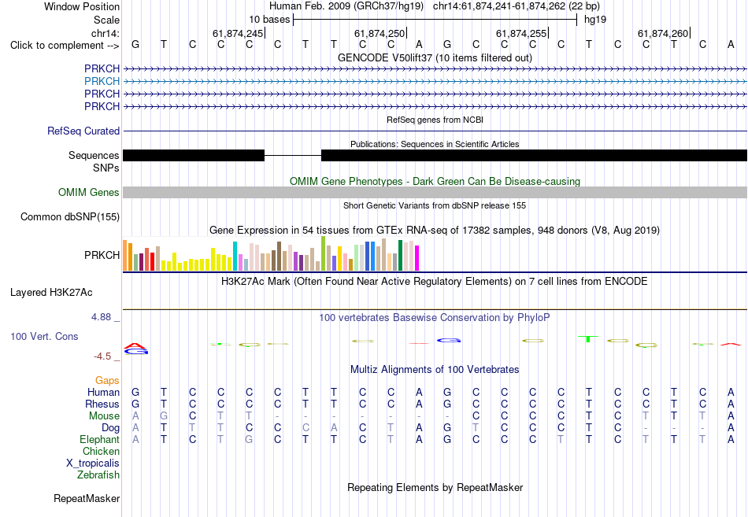
Task: Click the RepeatMasker track label
Action: tap(87, 498)
